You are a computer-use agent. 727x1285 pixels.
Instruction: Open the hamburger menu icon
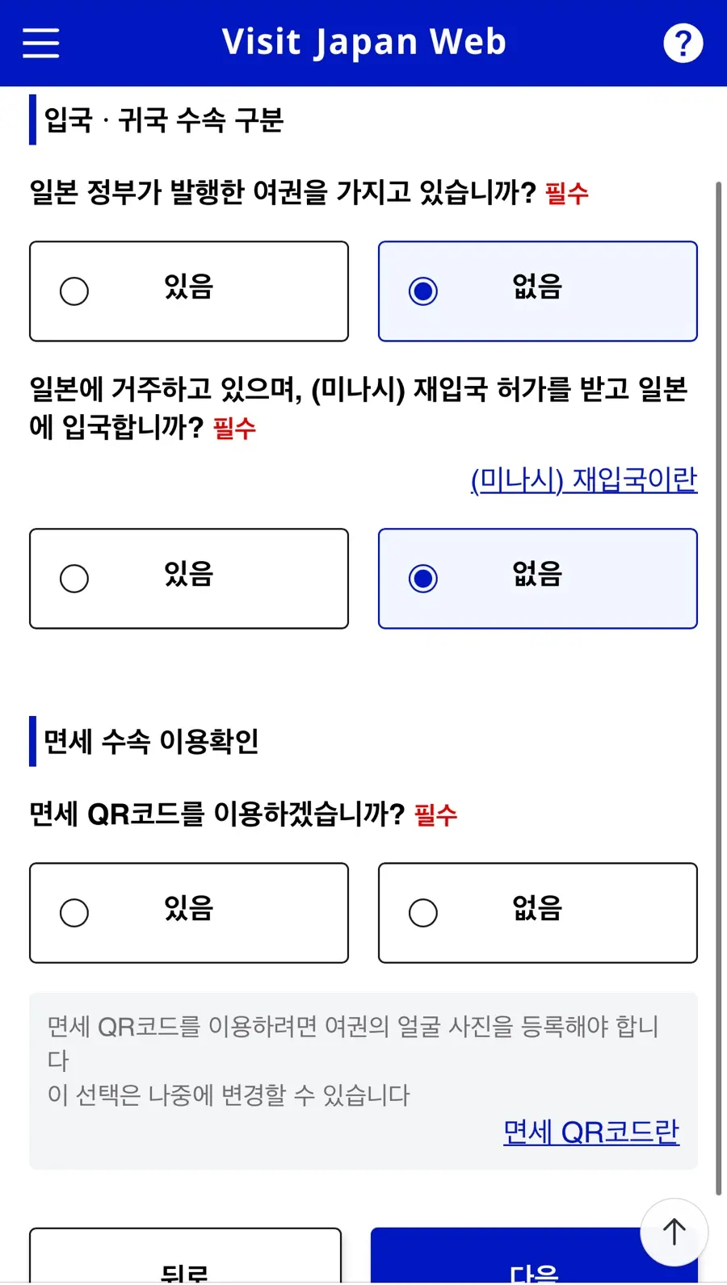(40, 43)
